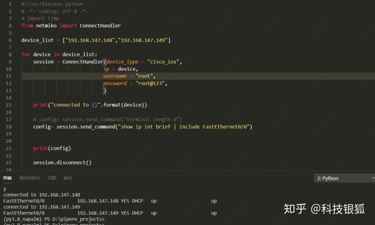Viewport: 375px width, 225px height.
Task: Click the '#!/usr/bin/env python' shebang comment
Action: coord(52,4)
